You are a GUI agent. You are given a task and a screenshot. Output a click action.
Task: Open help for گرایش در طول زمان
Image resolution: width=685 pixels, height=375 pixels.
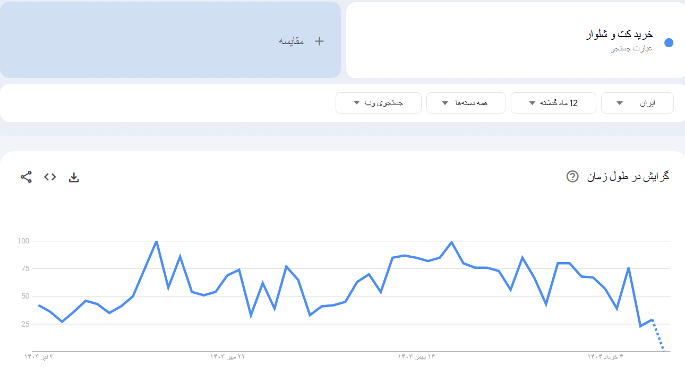pos(572,177)
